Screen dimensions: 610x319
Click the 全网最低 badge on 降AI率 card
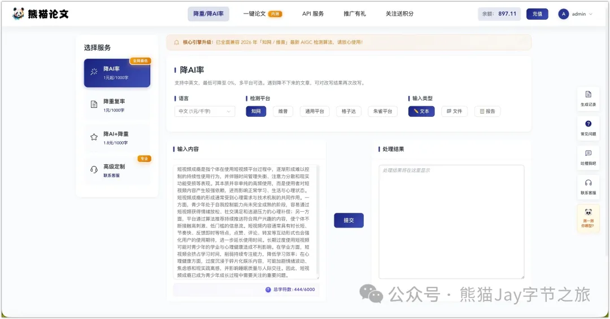click(140, 61)
